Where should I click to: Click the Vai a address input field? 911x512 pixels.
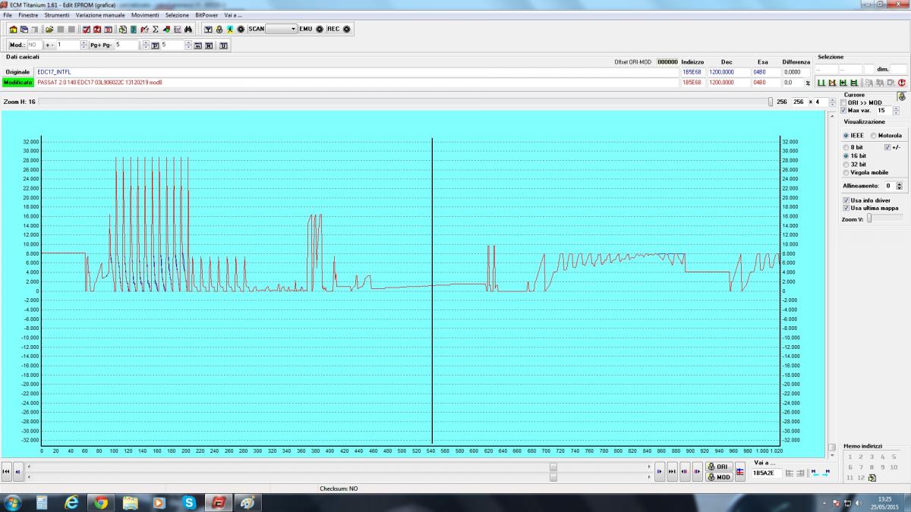pyautogui.click(x=767, y=473)
